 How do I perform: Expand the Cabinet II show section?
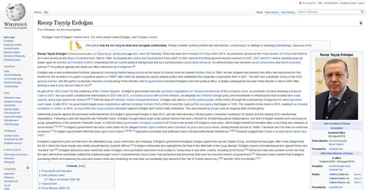point(357,178)
